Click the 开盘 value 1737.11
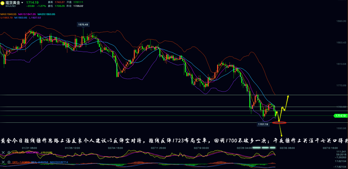Screen dimensions: 348x169 [78, 2]
